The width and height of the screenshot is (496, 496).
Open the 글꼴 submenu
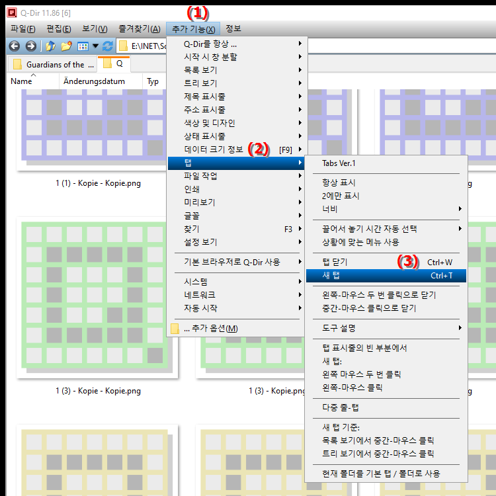[x=235, y=216]
